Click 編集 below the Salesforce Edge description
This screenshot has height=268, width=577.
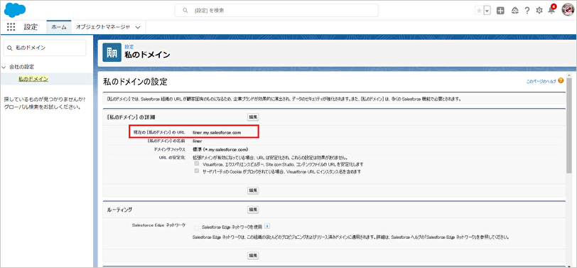click(253, 255)
